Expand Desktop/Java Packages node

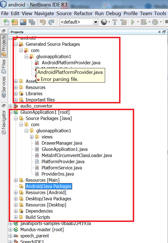pos(16,199)
